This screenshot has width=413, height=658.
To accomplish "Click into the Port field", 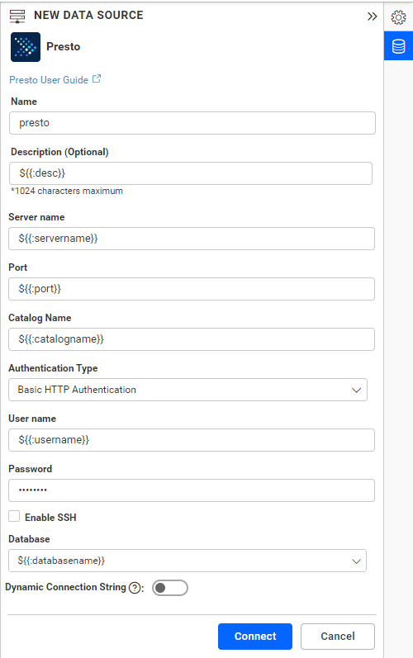I will [x=192, y=289].
